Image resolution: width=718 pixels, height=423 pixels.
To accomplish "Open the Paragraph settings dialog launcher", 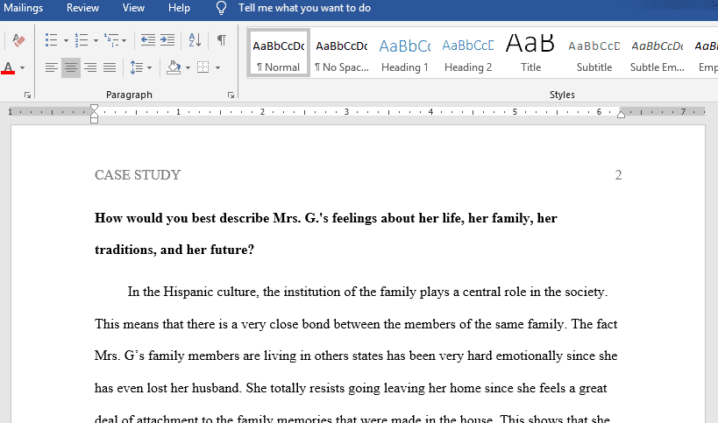I will point(231,95).
